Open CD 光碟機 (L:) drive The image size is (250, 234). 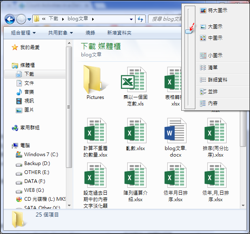click(41, 199)
